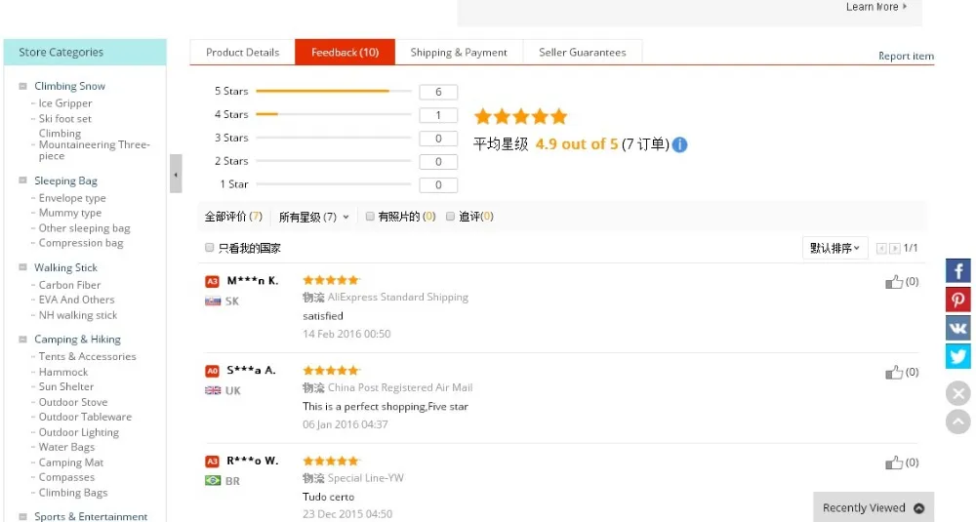Like S***a A.'s review thumbs-up
The height and width of the screenshot is (522, 976).
click(894, 372)
